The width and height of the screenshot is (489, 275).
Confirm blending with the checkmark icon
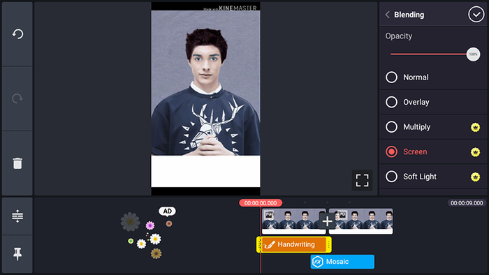pyautogui.click(x=476, y=15)
